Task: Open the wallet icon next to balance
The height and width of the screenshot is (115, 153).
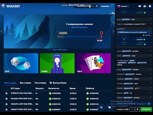Action: (x=97, y=6)
